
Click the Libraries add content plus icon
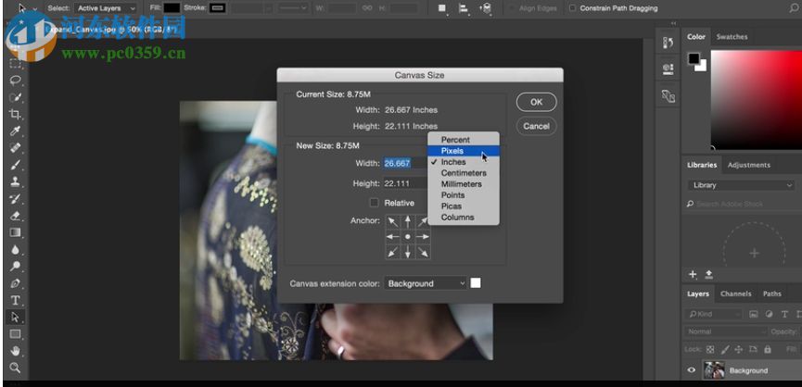(693, 274)
